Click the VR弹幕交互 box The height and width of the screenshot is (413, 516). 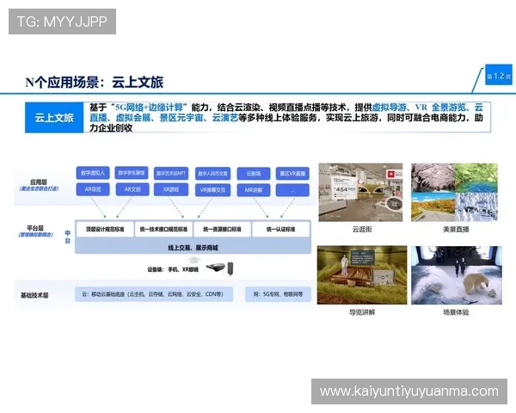[212, 190]
